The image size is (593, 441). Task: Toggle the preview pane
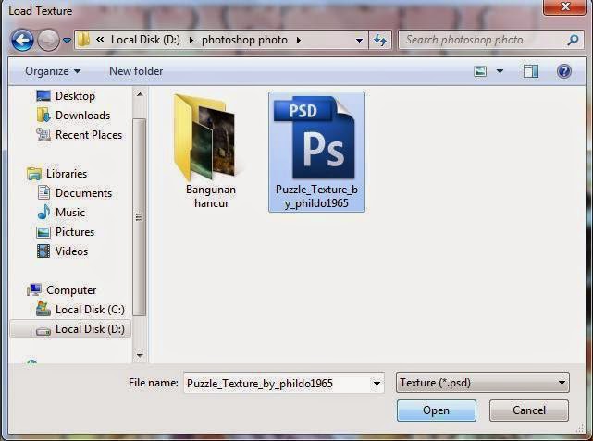(x=531, y=71)
